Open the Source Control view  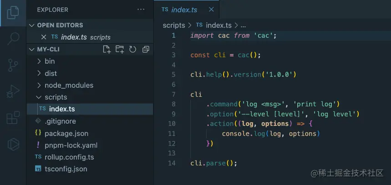[13, 65]
